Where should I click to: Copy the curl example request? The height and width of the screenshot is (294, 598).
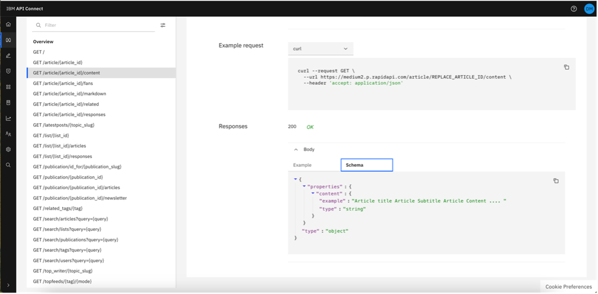click(x=566, y=67)
